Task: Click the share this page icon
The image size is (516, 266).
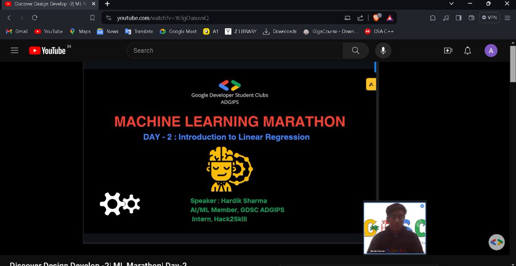Action: (360, 17)
